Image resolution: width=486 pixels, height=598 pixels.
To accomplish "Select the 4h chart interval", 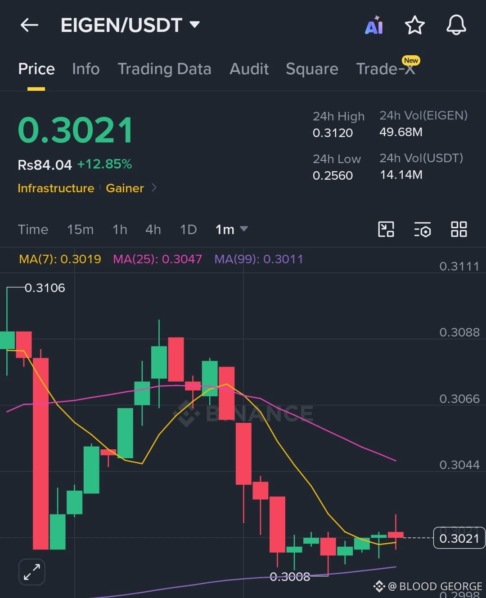I will [x=153, y=230].
